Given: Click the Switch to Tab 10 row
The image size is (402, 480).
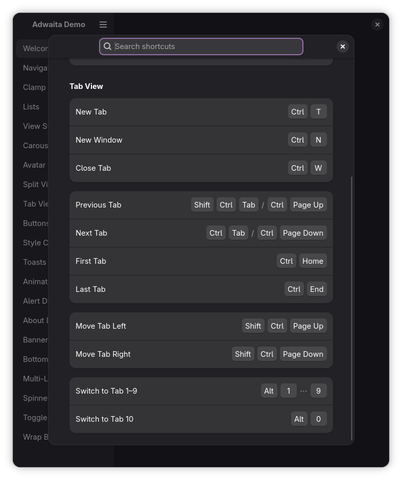Looking at the screenshot, I should 201,419.
